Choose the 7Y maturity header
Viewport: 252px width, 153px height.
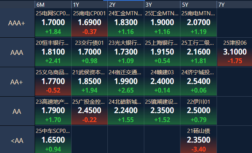[234, 5]
